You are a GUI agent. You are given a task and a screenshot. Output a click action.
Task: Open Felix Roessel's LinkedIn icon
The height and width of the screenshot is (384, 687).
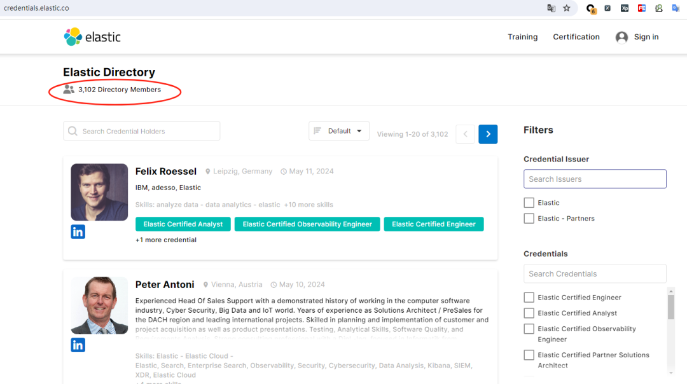[x=78, y=231]
